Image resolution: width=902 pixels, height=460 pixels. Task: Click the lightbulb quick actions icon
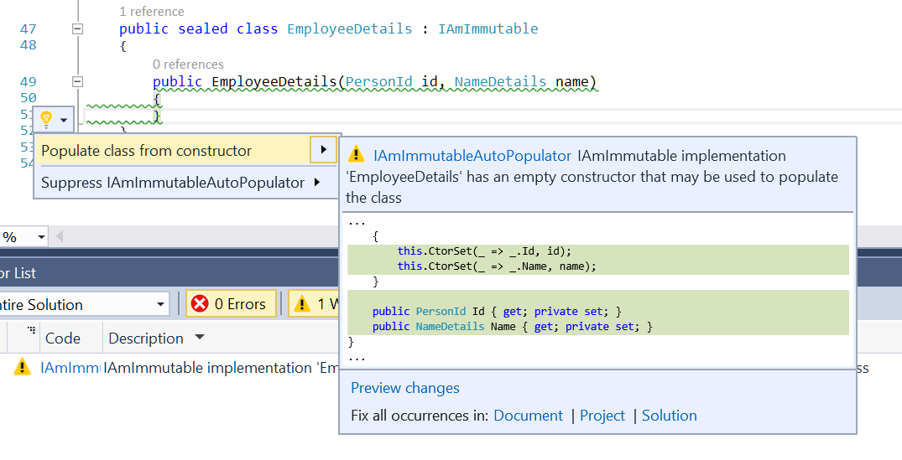tap(46, 120)
